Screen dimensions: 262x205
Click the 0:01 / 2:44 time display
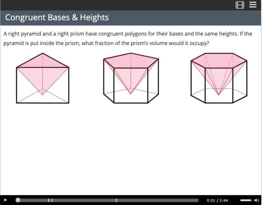pos(217,200)
